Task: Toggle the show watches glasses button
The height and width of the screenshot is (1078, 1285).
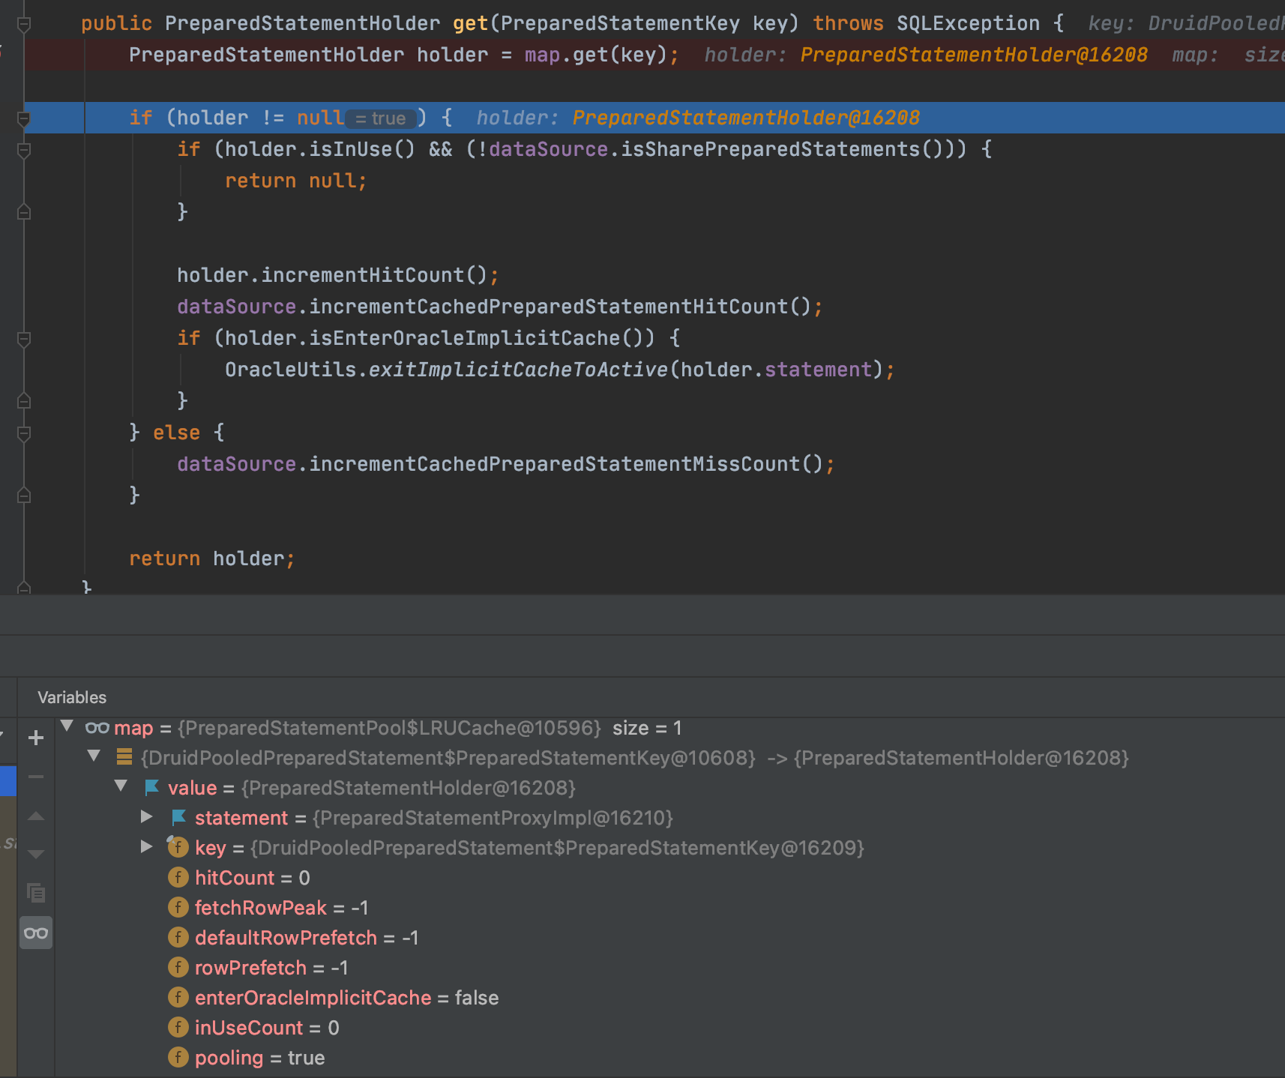Action: (x=35, y=933)
